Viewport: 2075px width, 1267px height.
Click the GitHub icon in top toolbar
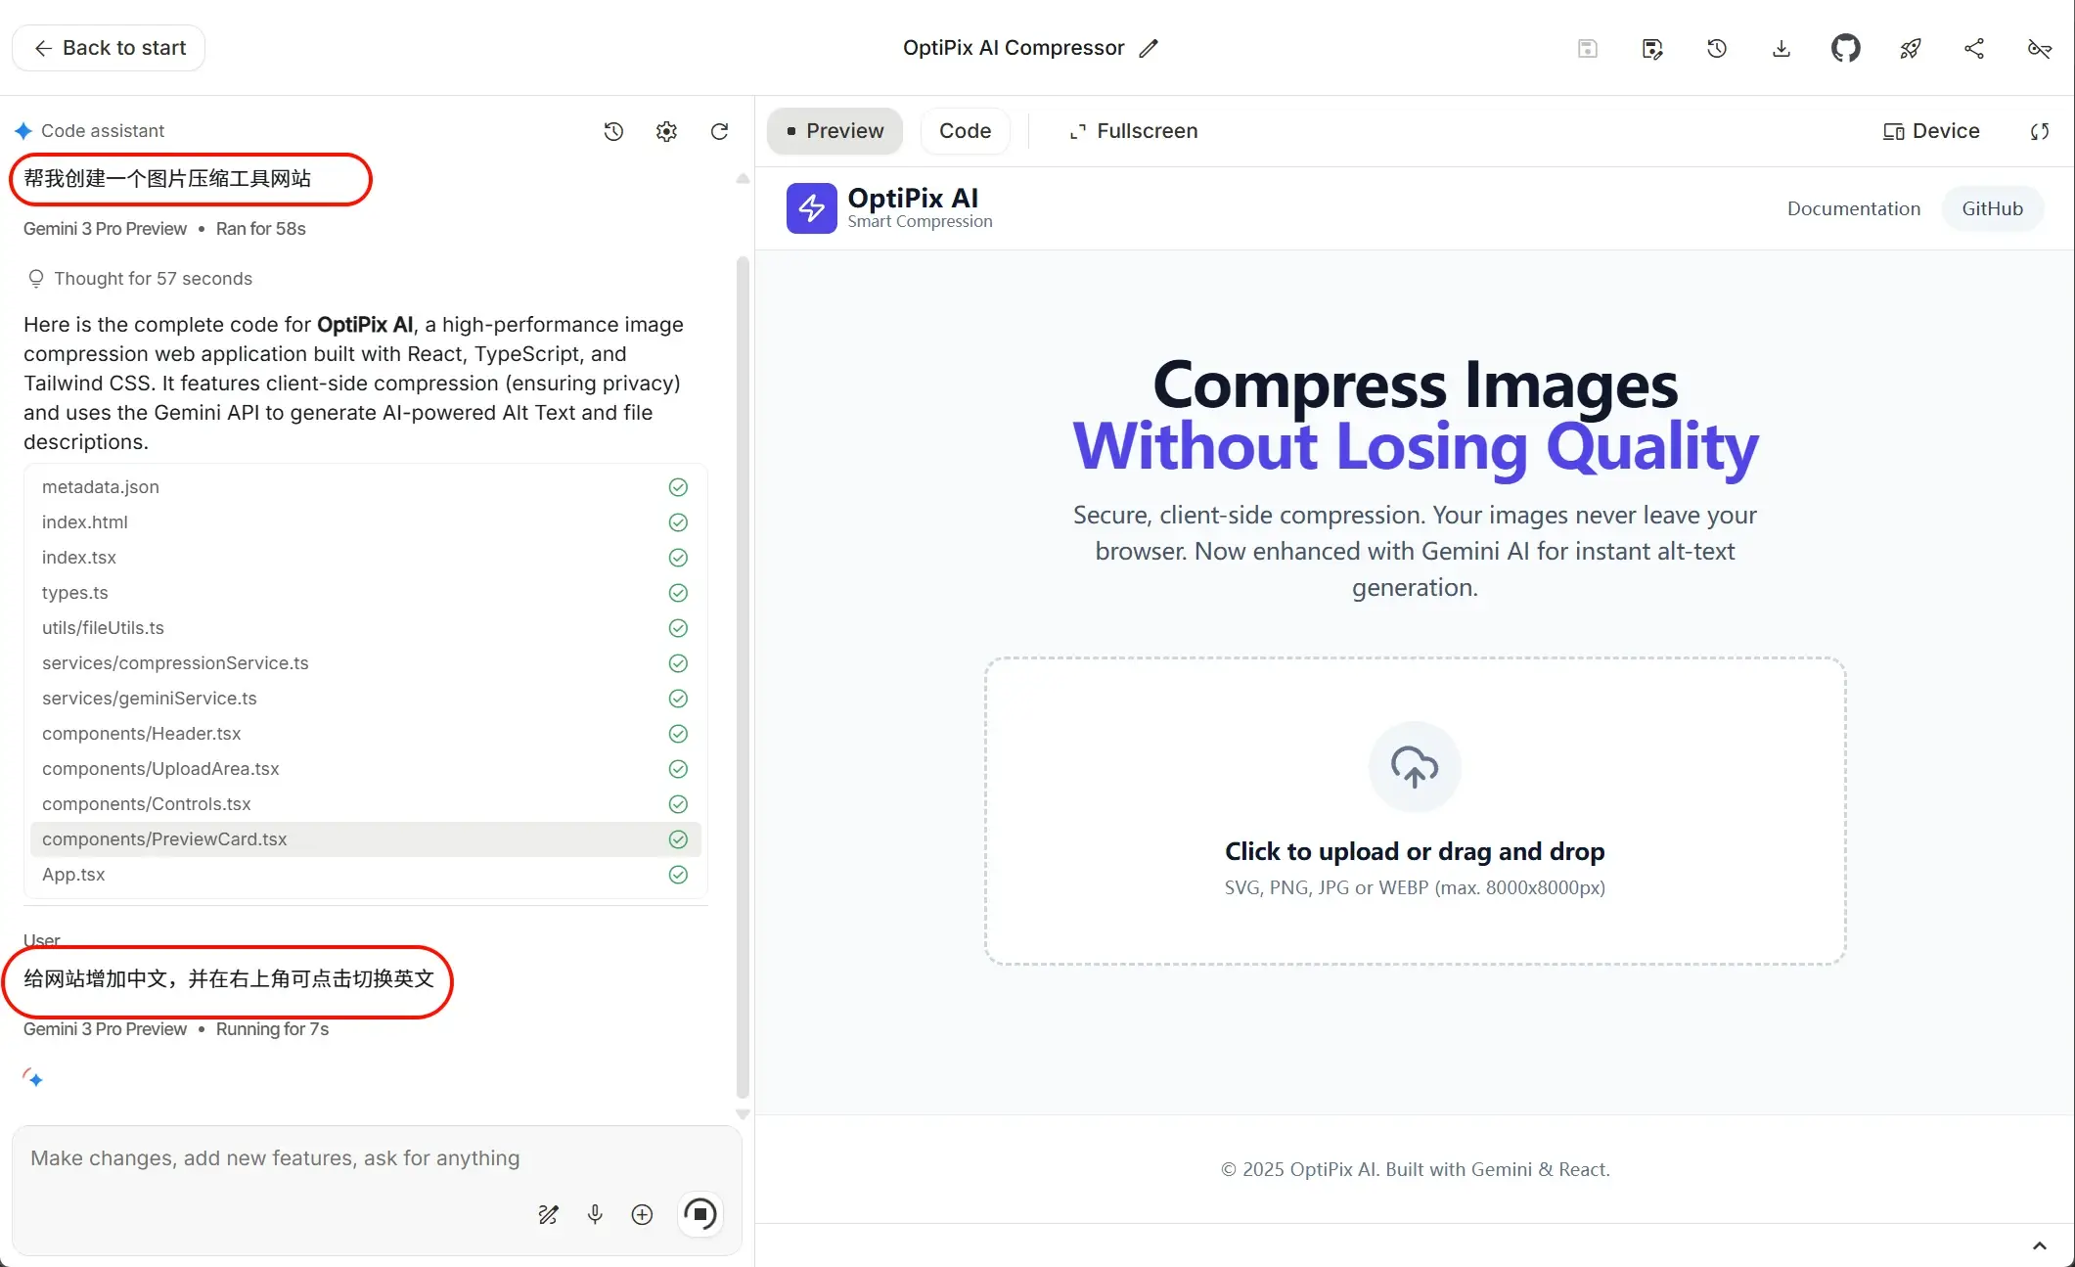click(1845, 48)
